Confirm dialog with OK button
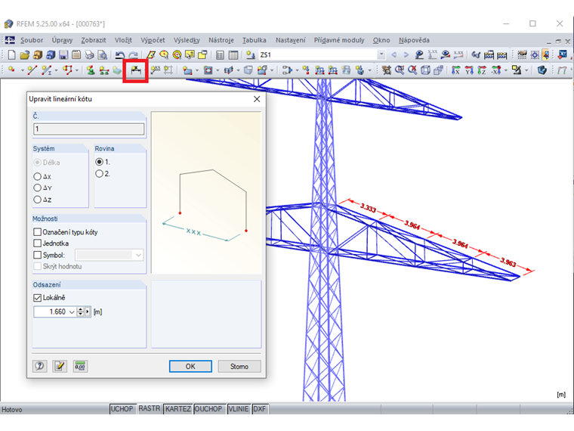This screenshot has width=574, height=431. point(190,366)
